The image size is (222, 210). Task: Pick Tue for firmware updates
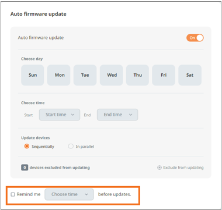coord(85,75)
